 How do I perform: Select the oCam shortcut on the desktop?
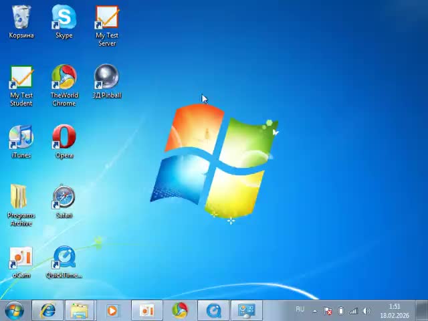(21, 258)
